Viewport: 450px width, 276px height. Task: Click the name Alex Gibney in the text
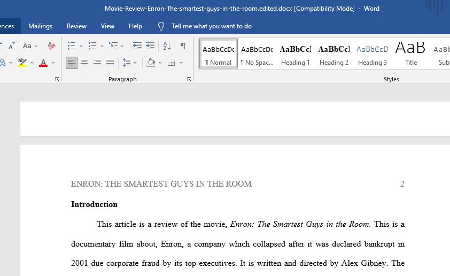[363, 263]
